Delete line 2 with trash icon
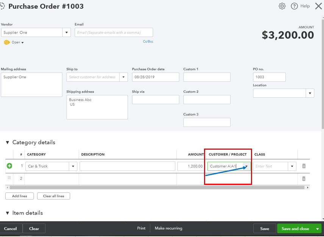Image resolution: width=324 pixels, height=237 pixels. [304, 179]
